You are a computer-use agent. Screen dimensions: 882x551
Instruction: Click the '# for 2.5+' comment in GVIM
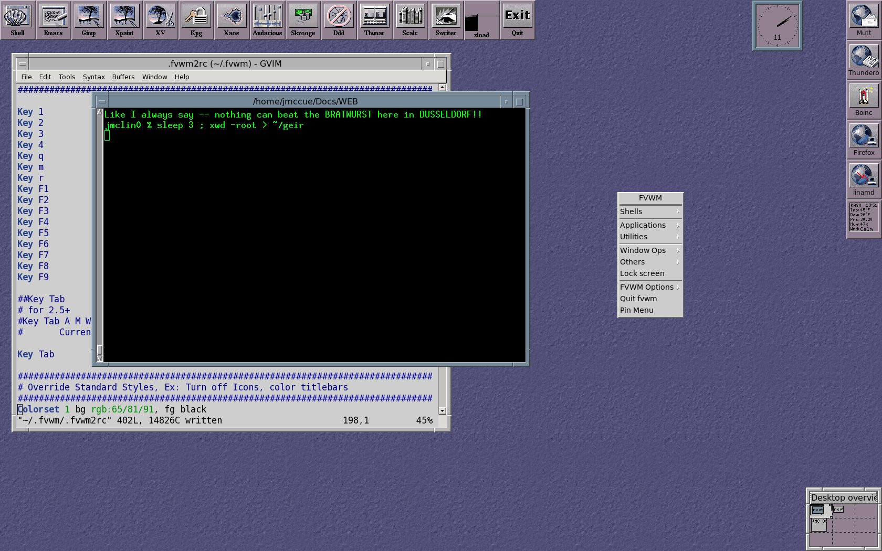point(44,310)
